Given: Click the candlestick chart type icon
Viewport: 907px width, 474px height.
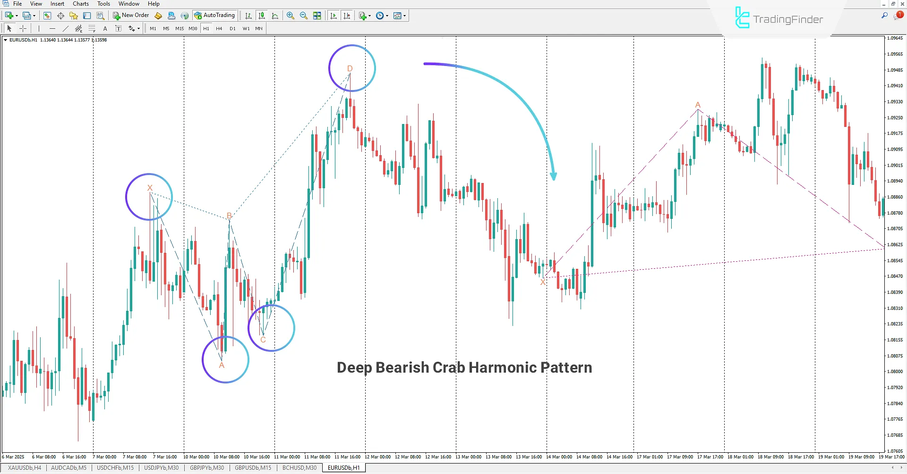Looking at the screenshot, I should (262, 15).
